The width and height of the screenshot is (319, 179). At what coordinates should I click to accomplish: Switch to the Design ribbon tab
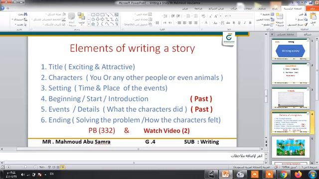click(262, 8)
